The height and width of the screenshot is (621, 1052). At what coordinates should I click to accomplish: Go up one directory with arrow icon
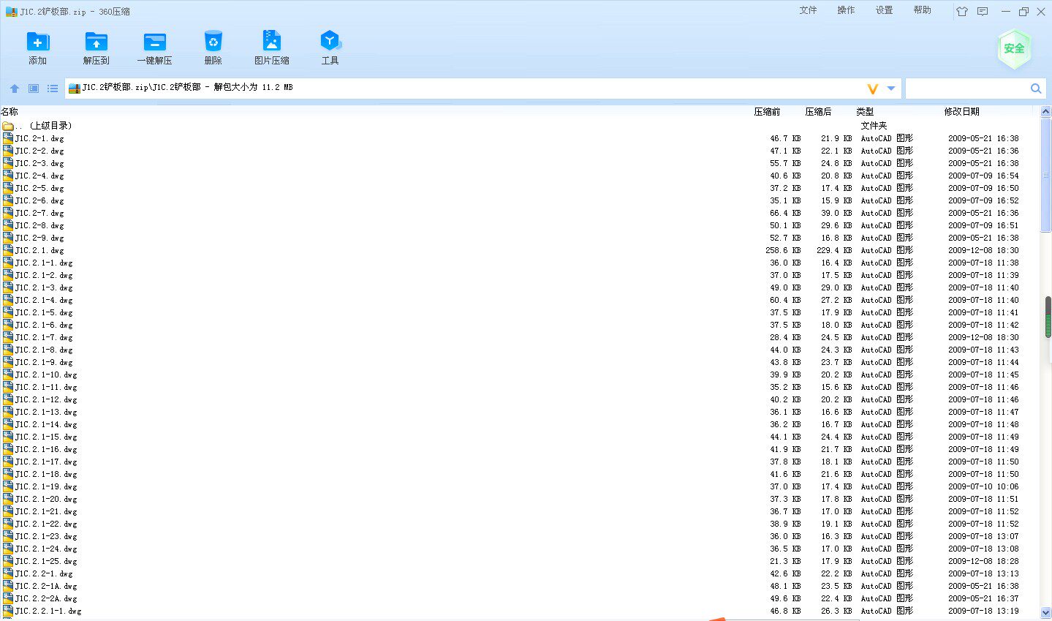coord(15,89)
